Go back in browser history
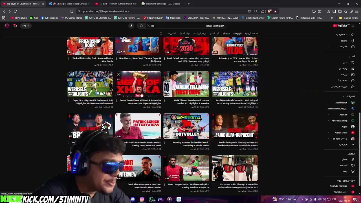This screenshot has width=361, height=203. click(x=4, y=11)
